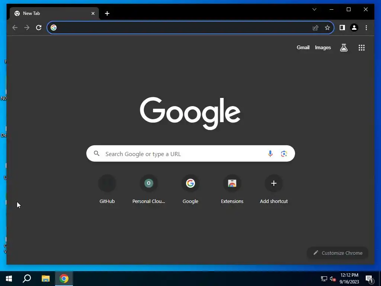
Task: Click the magnifier icon in search box
Action: tap(96, 153)
